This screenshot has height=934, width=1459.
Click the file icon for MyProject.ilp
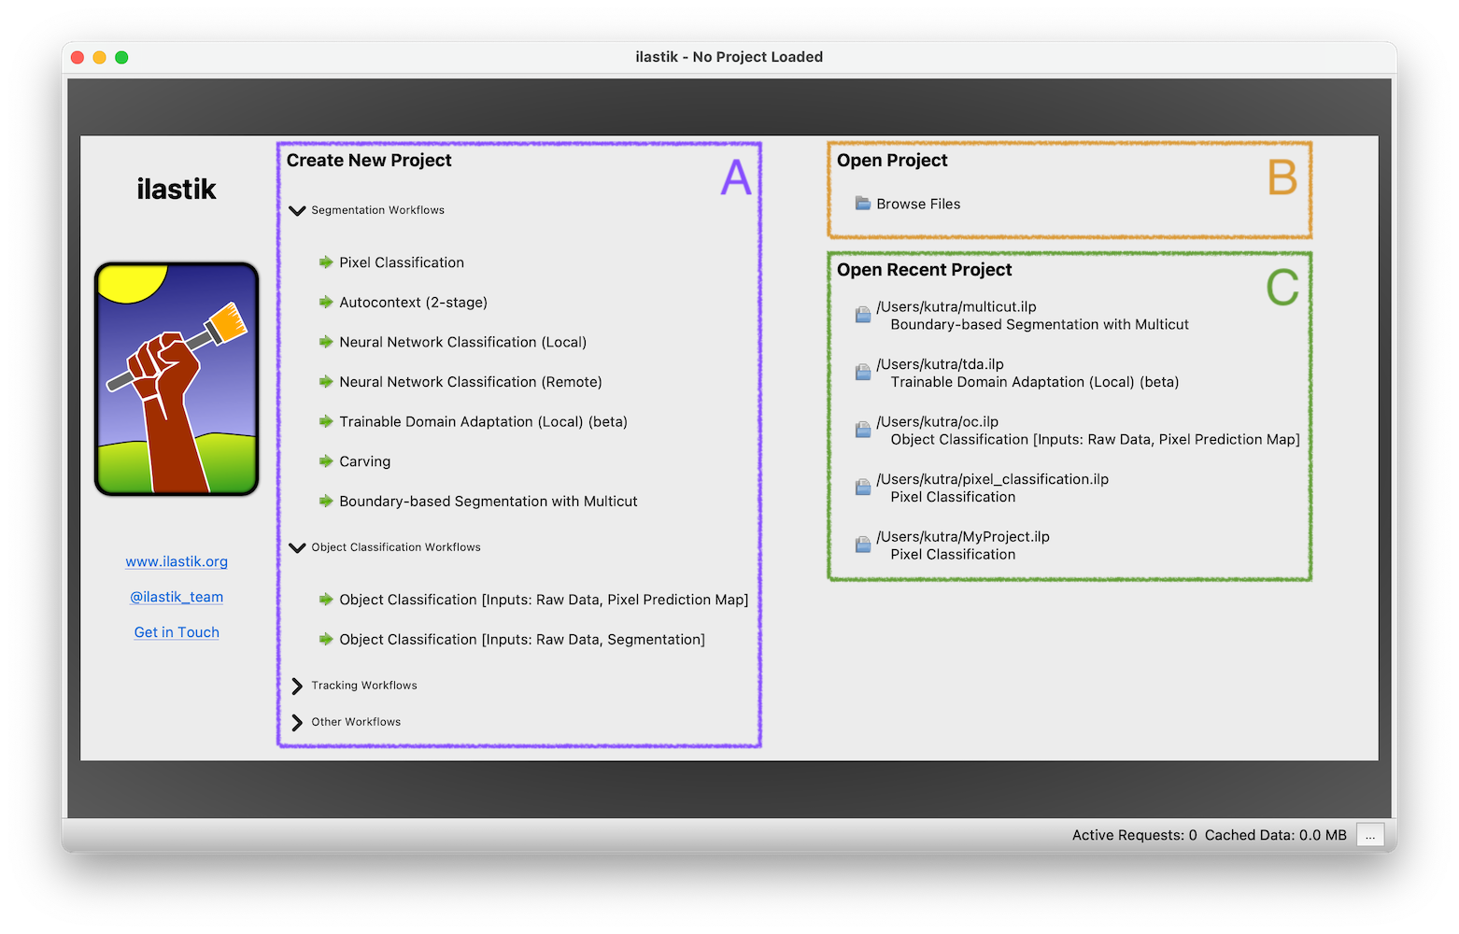coord(863,545)
